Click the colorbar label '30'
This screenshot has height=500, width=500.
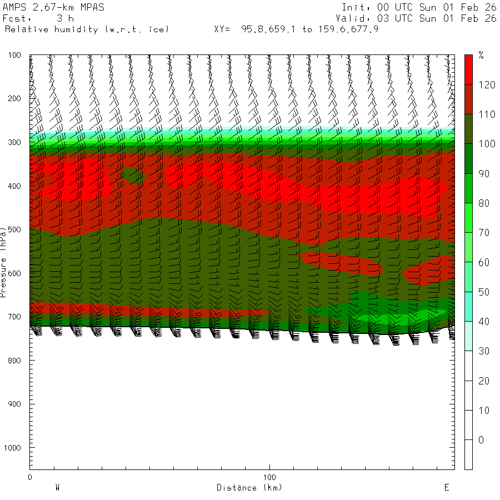(x=484, y=351)
